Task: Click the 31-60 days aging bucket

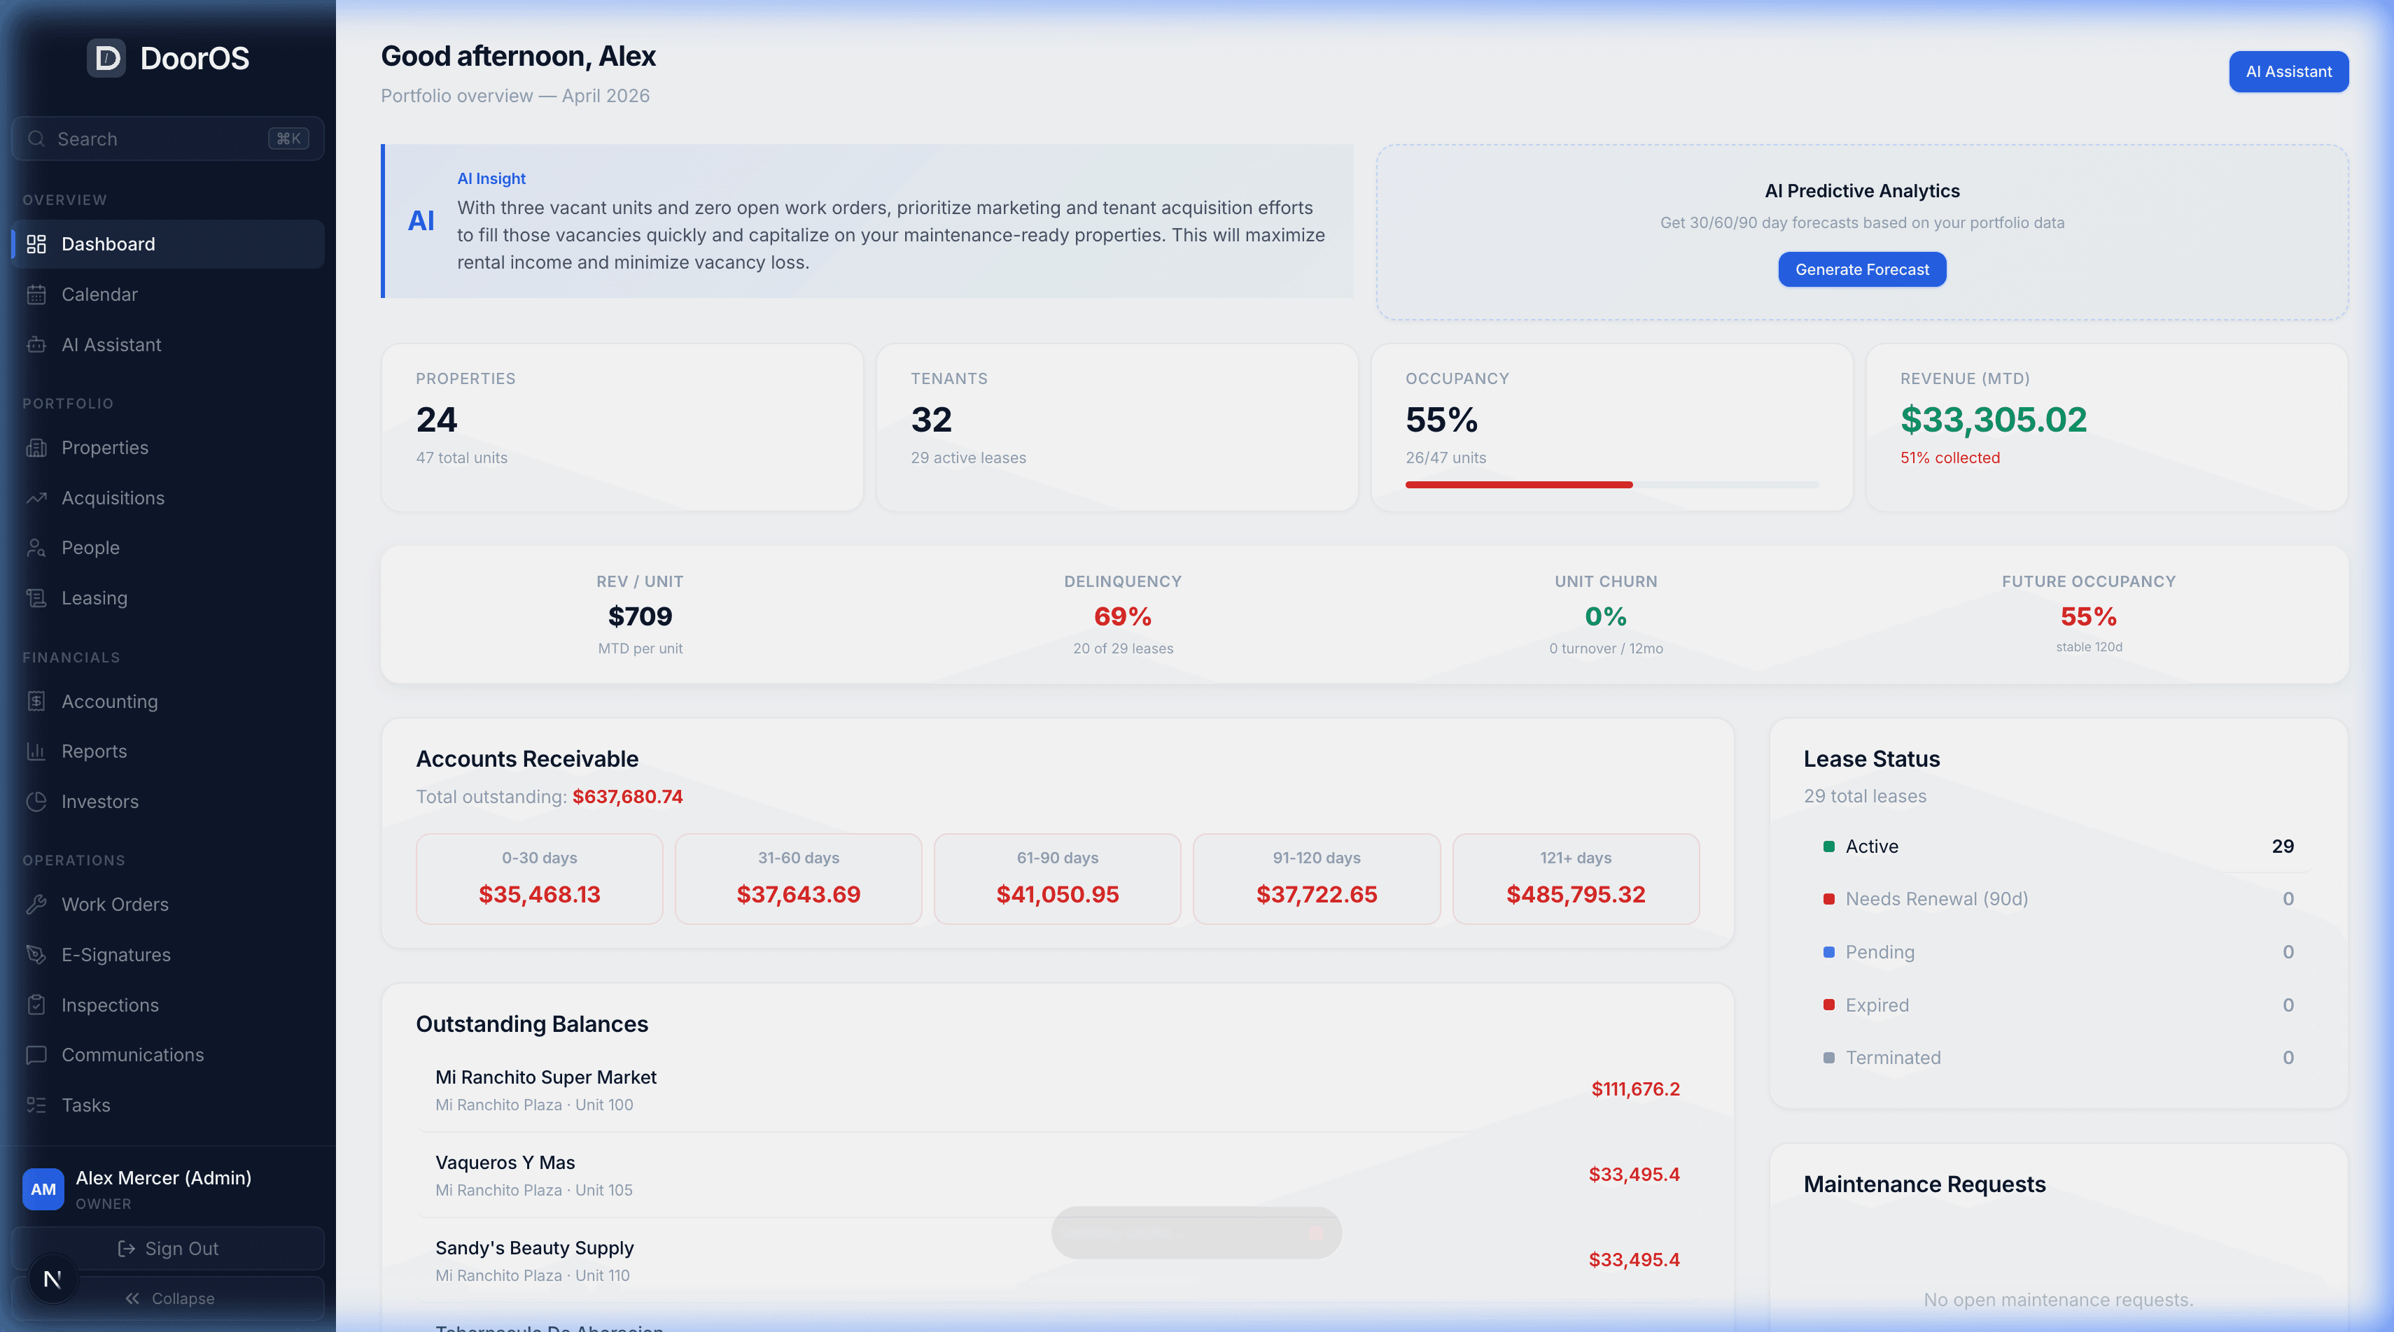Action: tap(798, 879)
